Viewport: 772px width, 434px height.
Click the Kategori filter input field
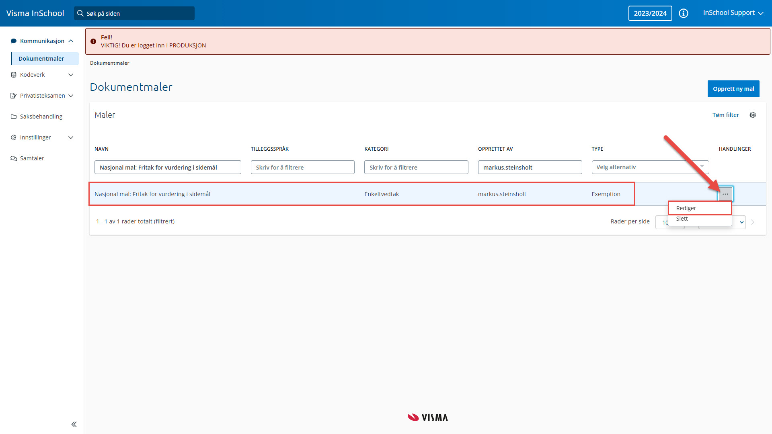pos(416,167)
